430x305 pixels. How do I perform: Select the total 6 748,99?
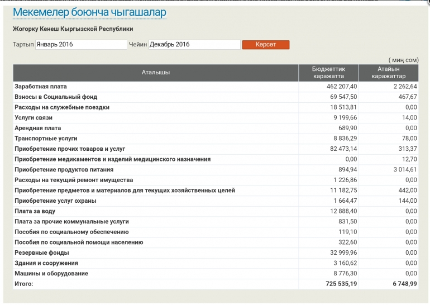pyautogui.click(x=405, y=284)
